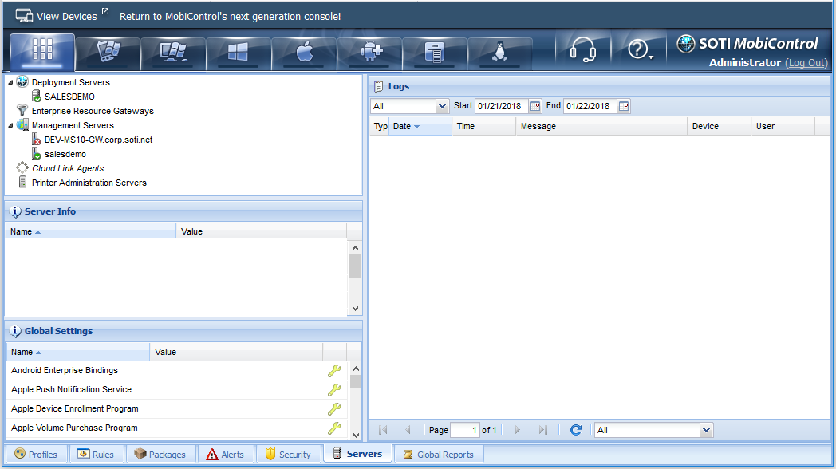Image resolution: width=836 pixels, height=469 pixels.
Task: Switch to the Profiles tab
Action: 36,455
